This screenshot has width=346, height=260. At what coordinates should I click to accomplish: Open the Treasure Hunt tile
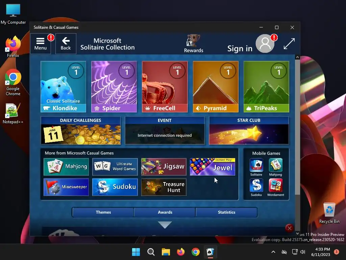coord(164,187)
